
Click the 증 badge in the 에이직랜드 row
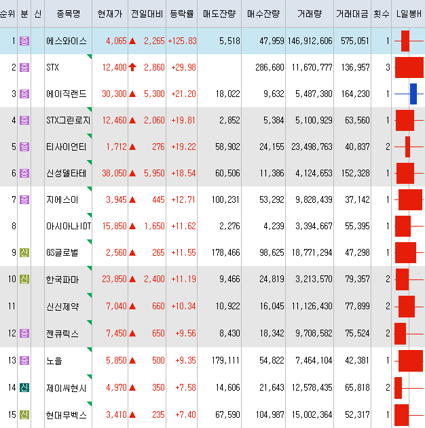coord(24,94)
